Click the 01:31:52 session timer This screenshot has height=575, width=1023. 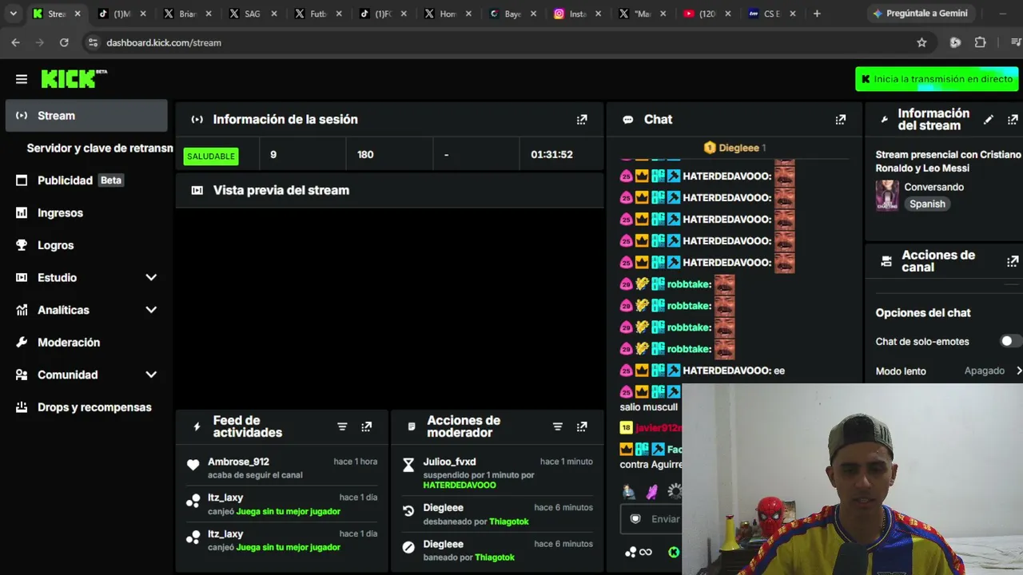pyautogui.click(x=551, y=154)
